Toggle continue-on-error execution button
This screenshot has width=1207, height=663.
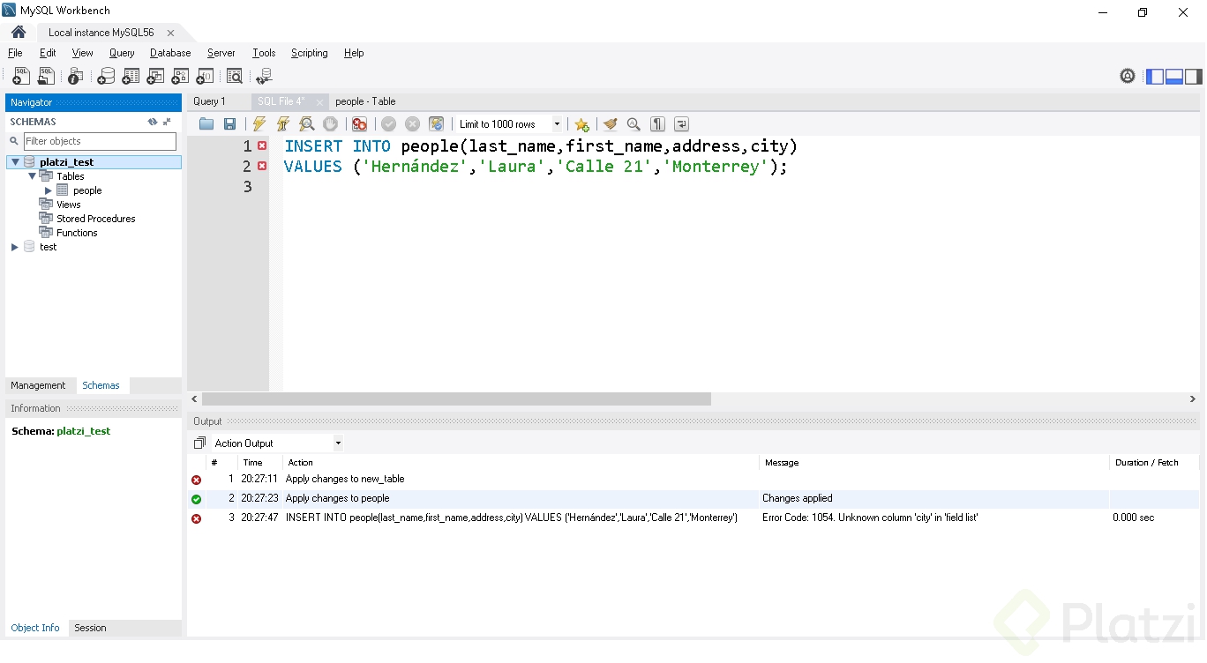(359, 124)
